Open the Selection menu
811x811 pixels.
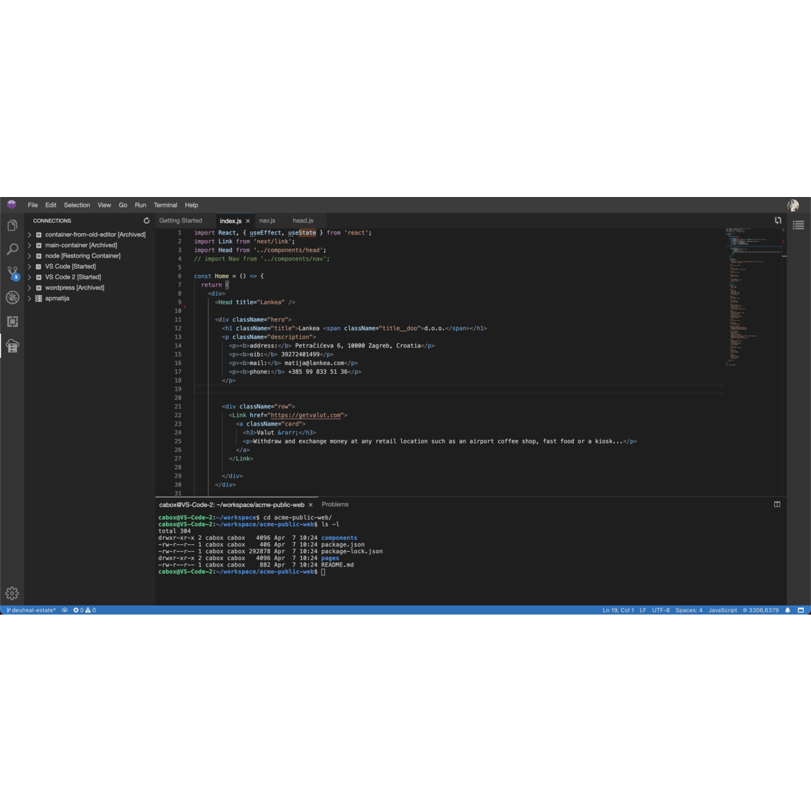77,205
